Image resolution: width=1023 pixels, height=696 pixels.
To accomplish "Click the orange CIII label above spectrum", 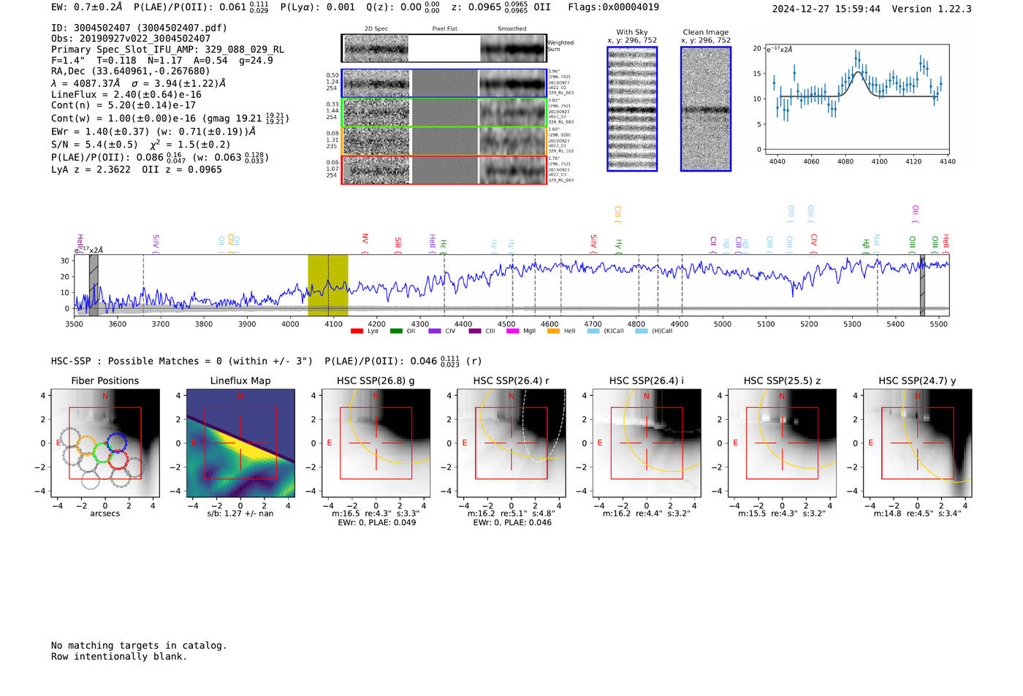I will coord(617,214).
